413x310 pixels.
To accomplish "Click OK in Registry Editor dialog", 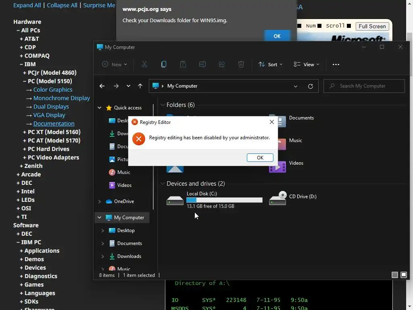I will [x=260, y=158].
